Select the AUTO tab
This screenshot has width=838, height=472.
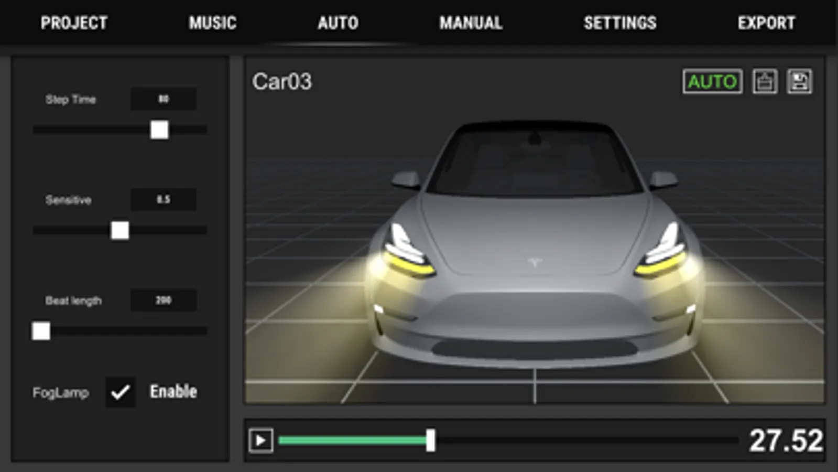pos(338,23)
